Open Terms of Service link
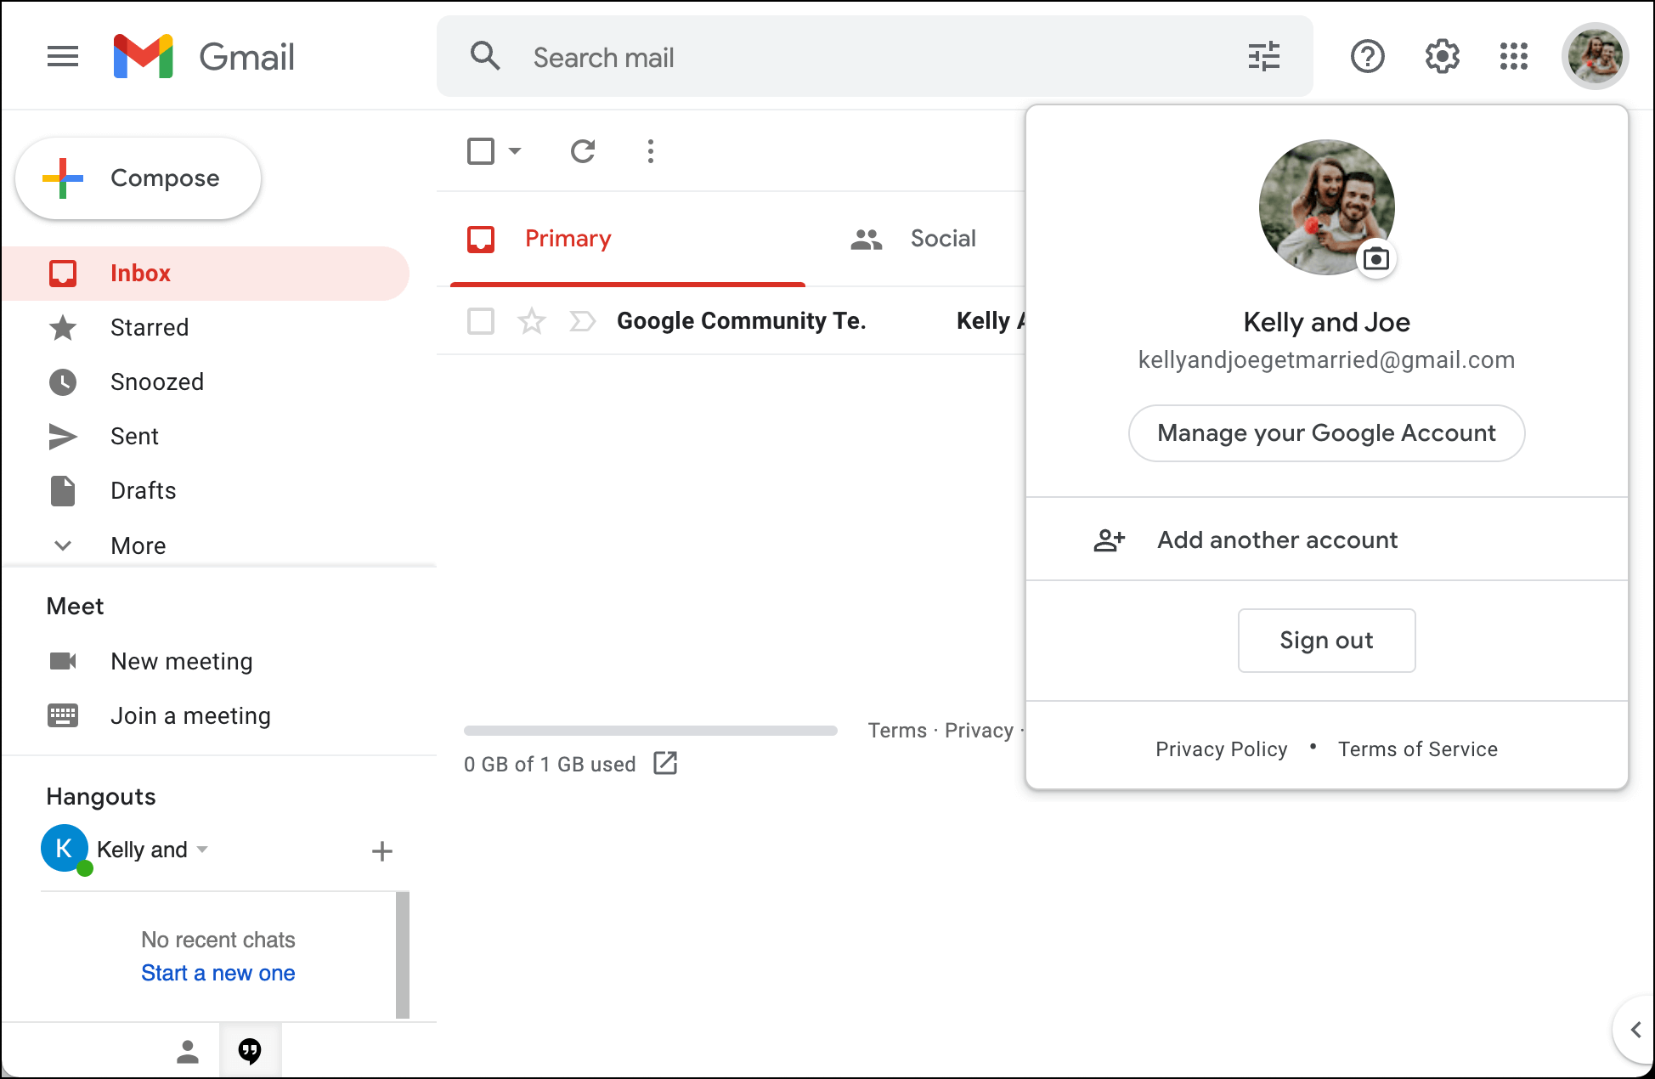The width and height of the screenshot is (1655, 1079). tap(1417, 749)
